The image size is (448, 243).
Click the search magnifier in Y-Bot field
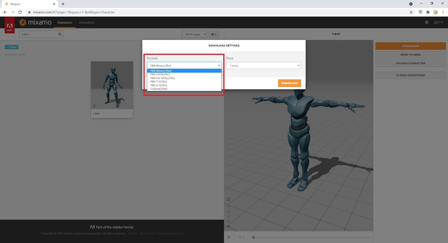60,34
